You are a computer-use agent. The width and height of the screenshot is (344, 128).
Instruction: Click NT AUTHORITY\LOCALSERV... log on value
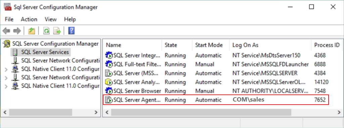[x=270, y=91]
